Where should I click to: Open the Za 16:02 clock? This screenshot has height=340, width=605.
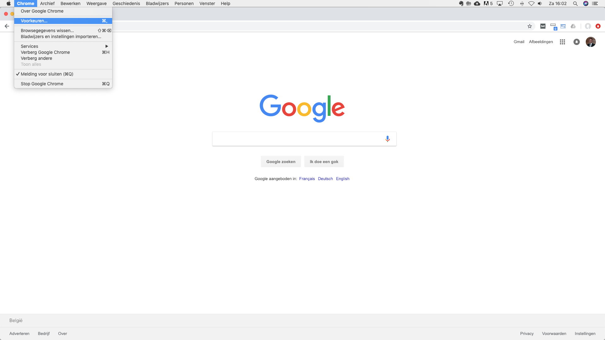(x=558, y=3)
